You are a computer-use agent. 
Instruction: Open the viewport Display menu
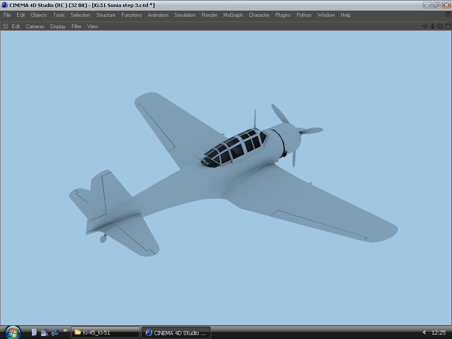click(58, 26)
